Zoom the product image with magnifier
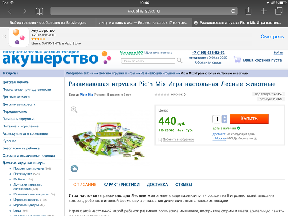 tap(74, 109)
